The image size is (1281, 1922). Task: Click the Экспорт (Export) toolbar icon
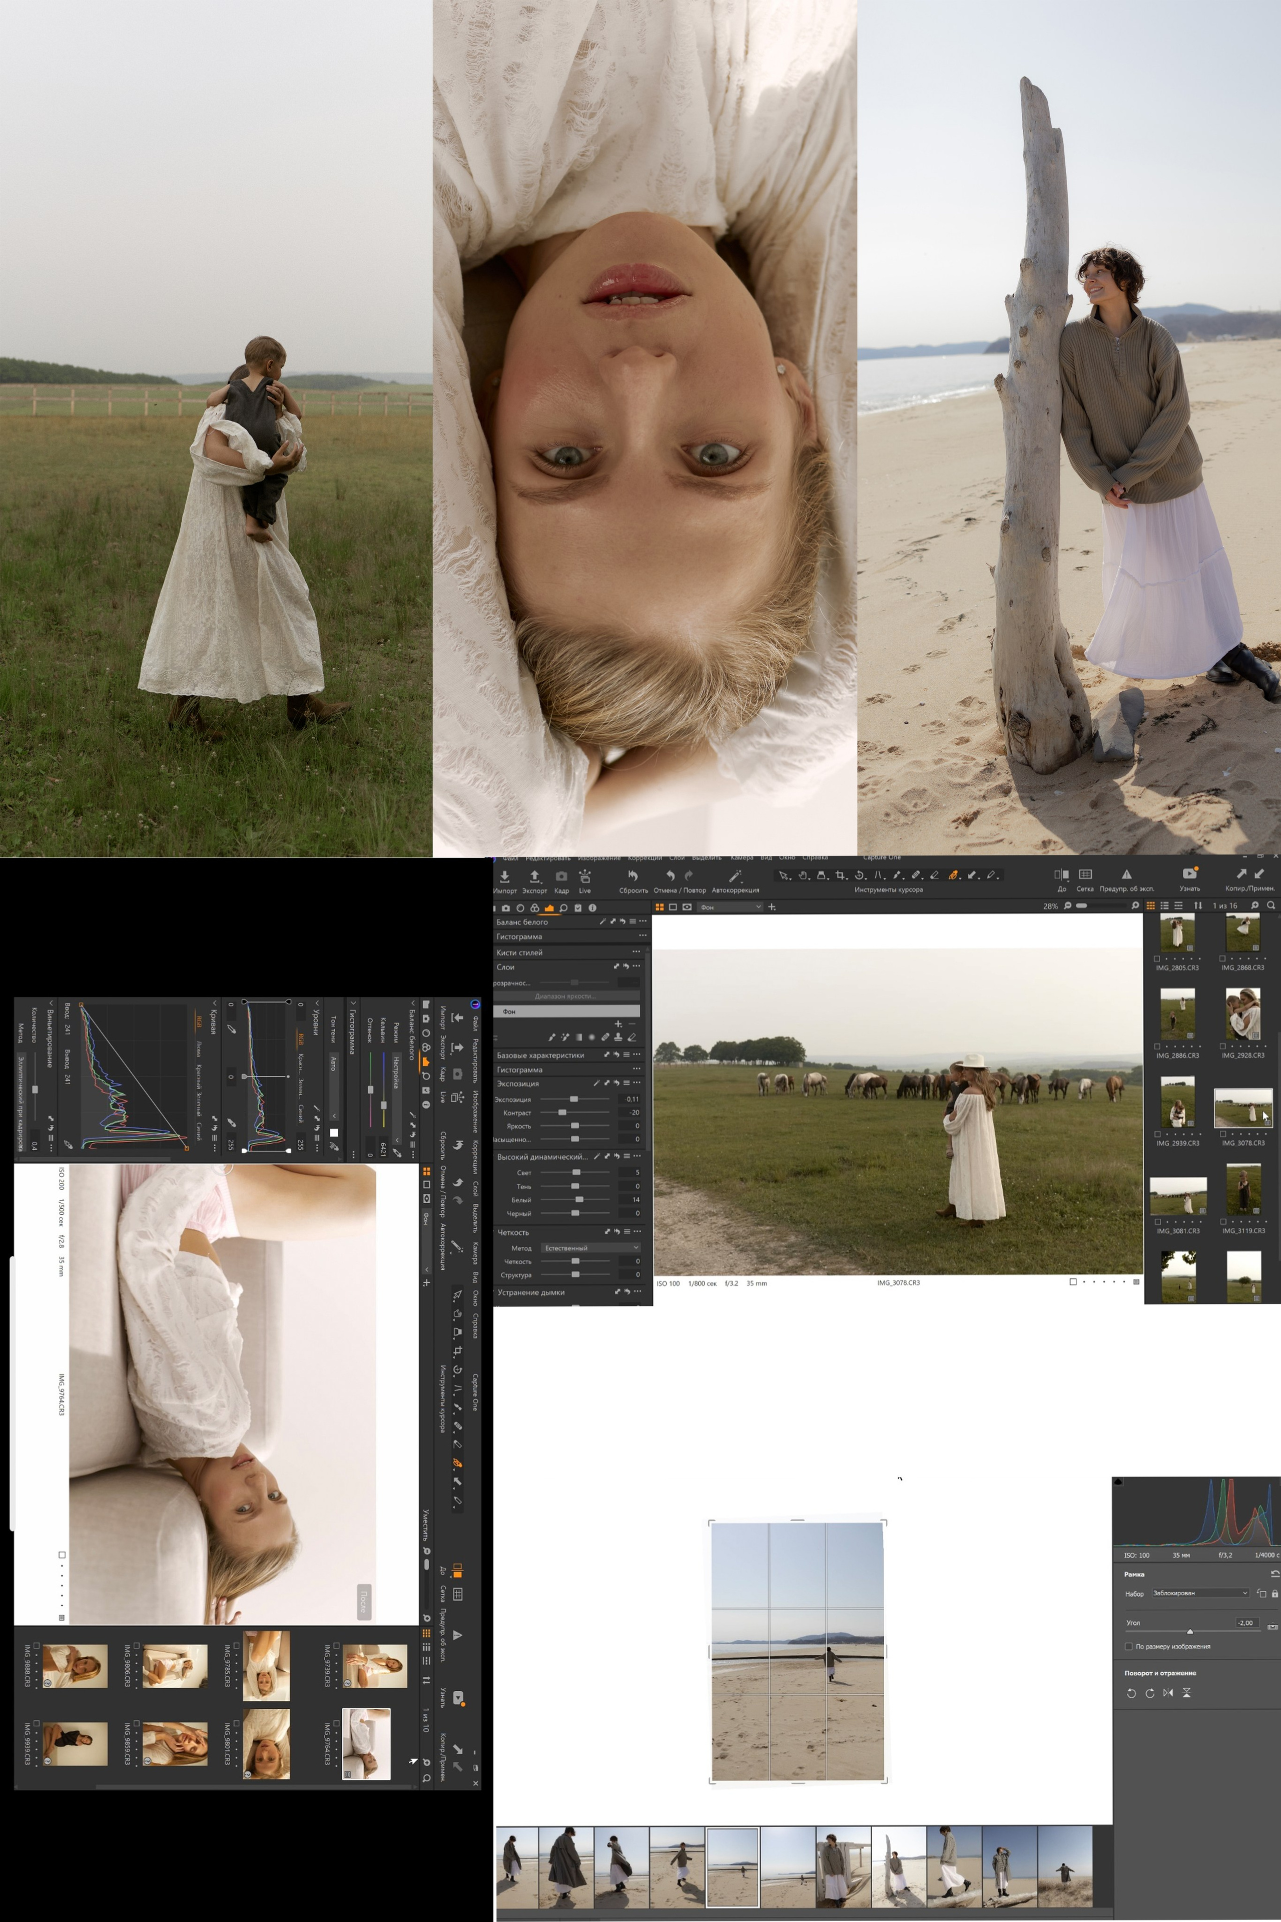[x=534, y=877]
